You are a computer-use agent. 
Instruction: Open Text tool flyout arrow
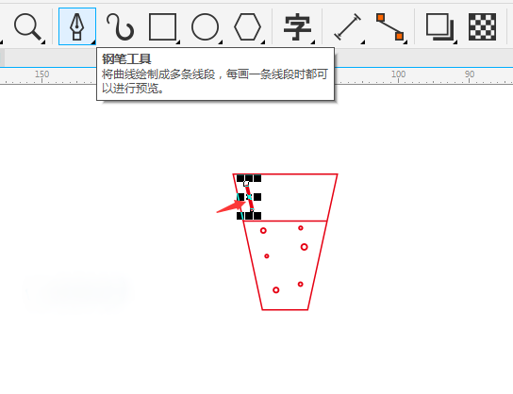point(313,42)
